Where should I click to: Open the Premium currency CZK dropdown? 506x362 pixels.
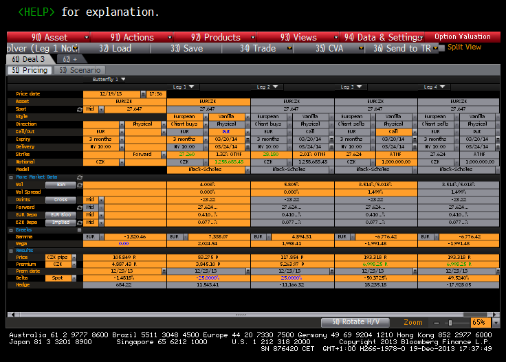click(x=74, y=264)
